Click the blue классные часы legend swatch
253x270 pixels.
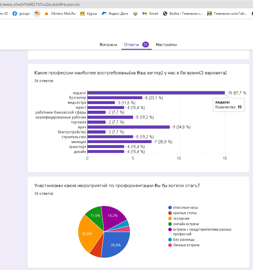(170, 208)
